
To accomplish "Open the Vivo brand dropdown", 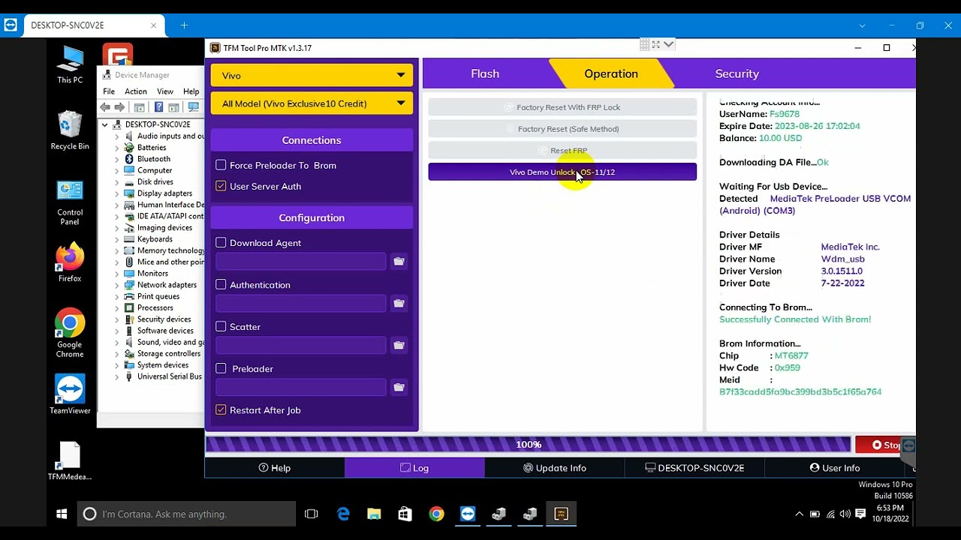I will [x=312, y=75].
